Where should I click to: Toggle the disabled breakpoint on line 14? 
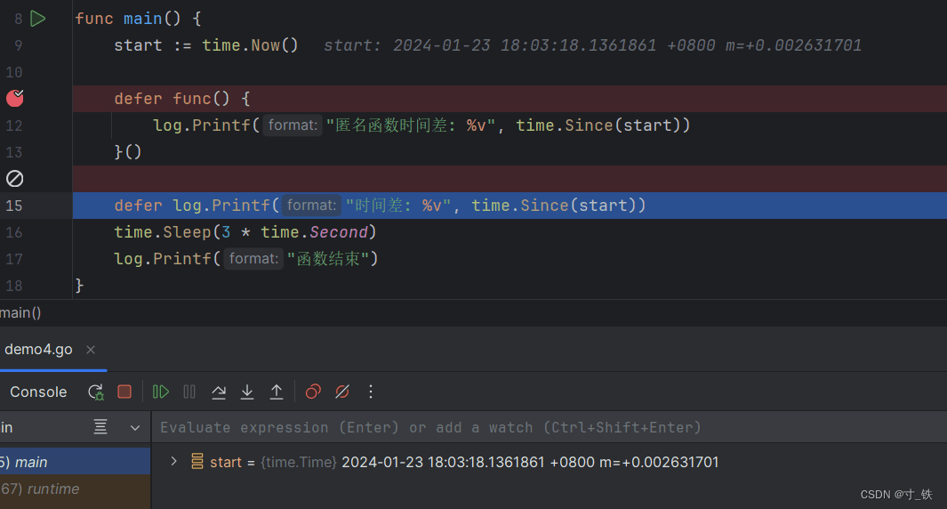[15, 179]
